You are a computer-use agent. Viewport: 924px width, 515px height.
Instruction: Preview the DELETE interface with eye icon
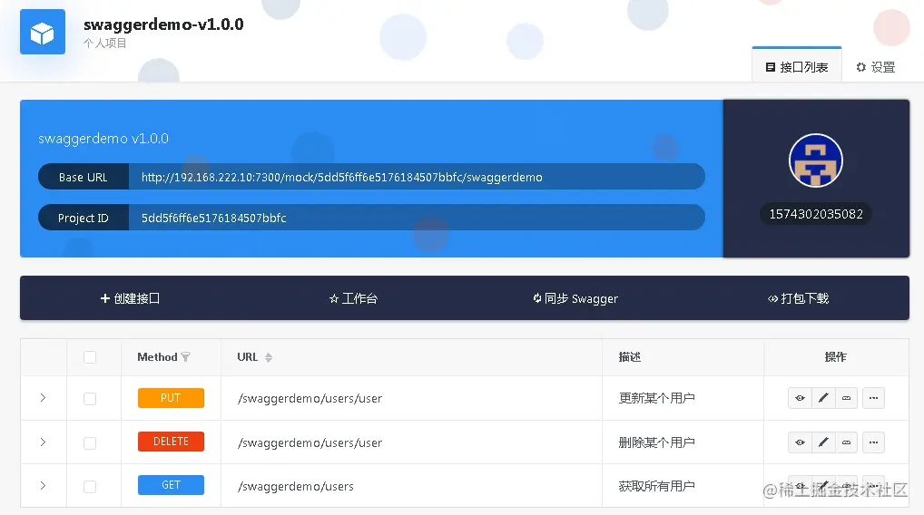(x=800, y=442)
